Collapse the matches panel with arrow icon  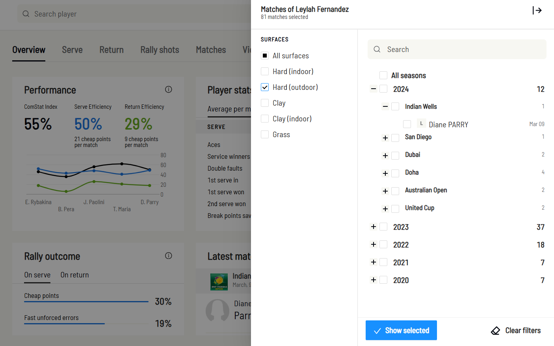537,10
